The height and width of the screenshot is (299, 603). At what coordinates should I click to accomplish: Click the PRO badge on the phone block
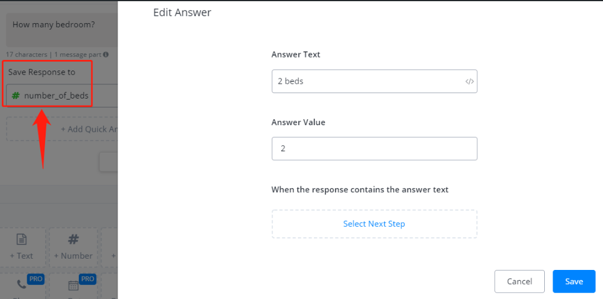pyautogui.click(x=36, y=278)
